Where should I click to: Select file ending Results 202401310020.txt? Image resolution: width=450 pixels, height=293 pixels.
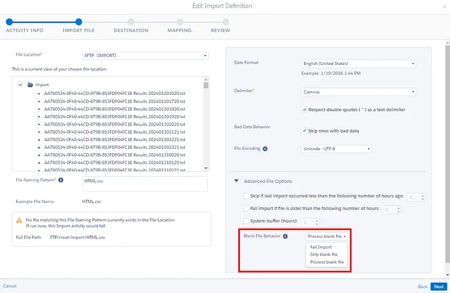pyautogui.click(x=114, y=155)
